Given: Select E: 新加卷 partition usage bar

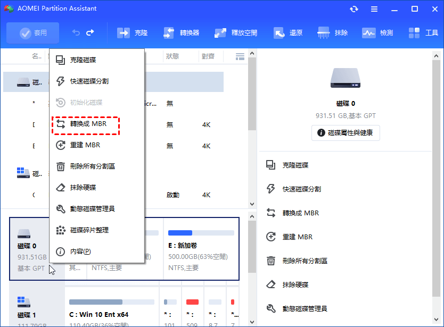Looking at the screenshot, I should tap(201, 233).
